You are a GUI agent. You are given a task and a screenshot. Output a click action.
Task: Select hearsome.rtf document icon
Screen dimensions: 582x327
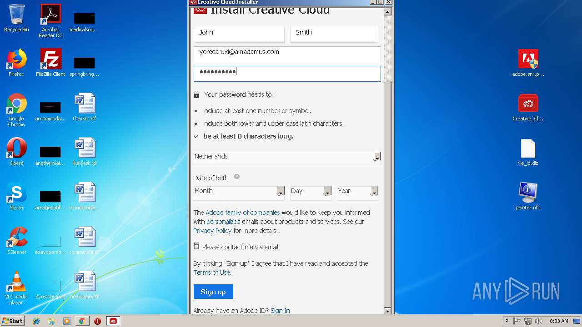click(85, 285)
